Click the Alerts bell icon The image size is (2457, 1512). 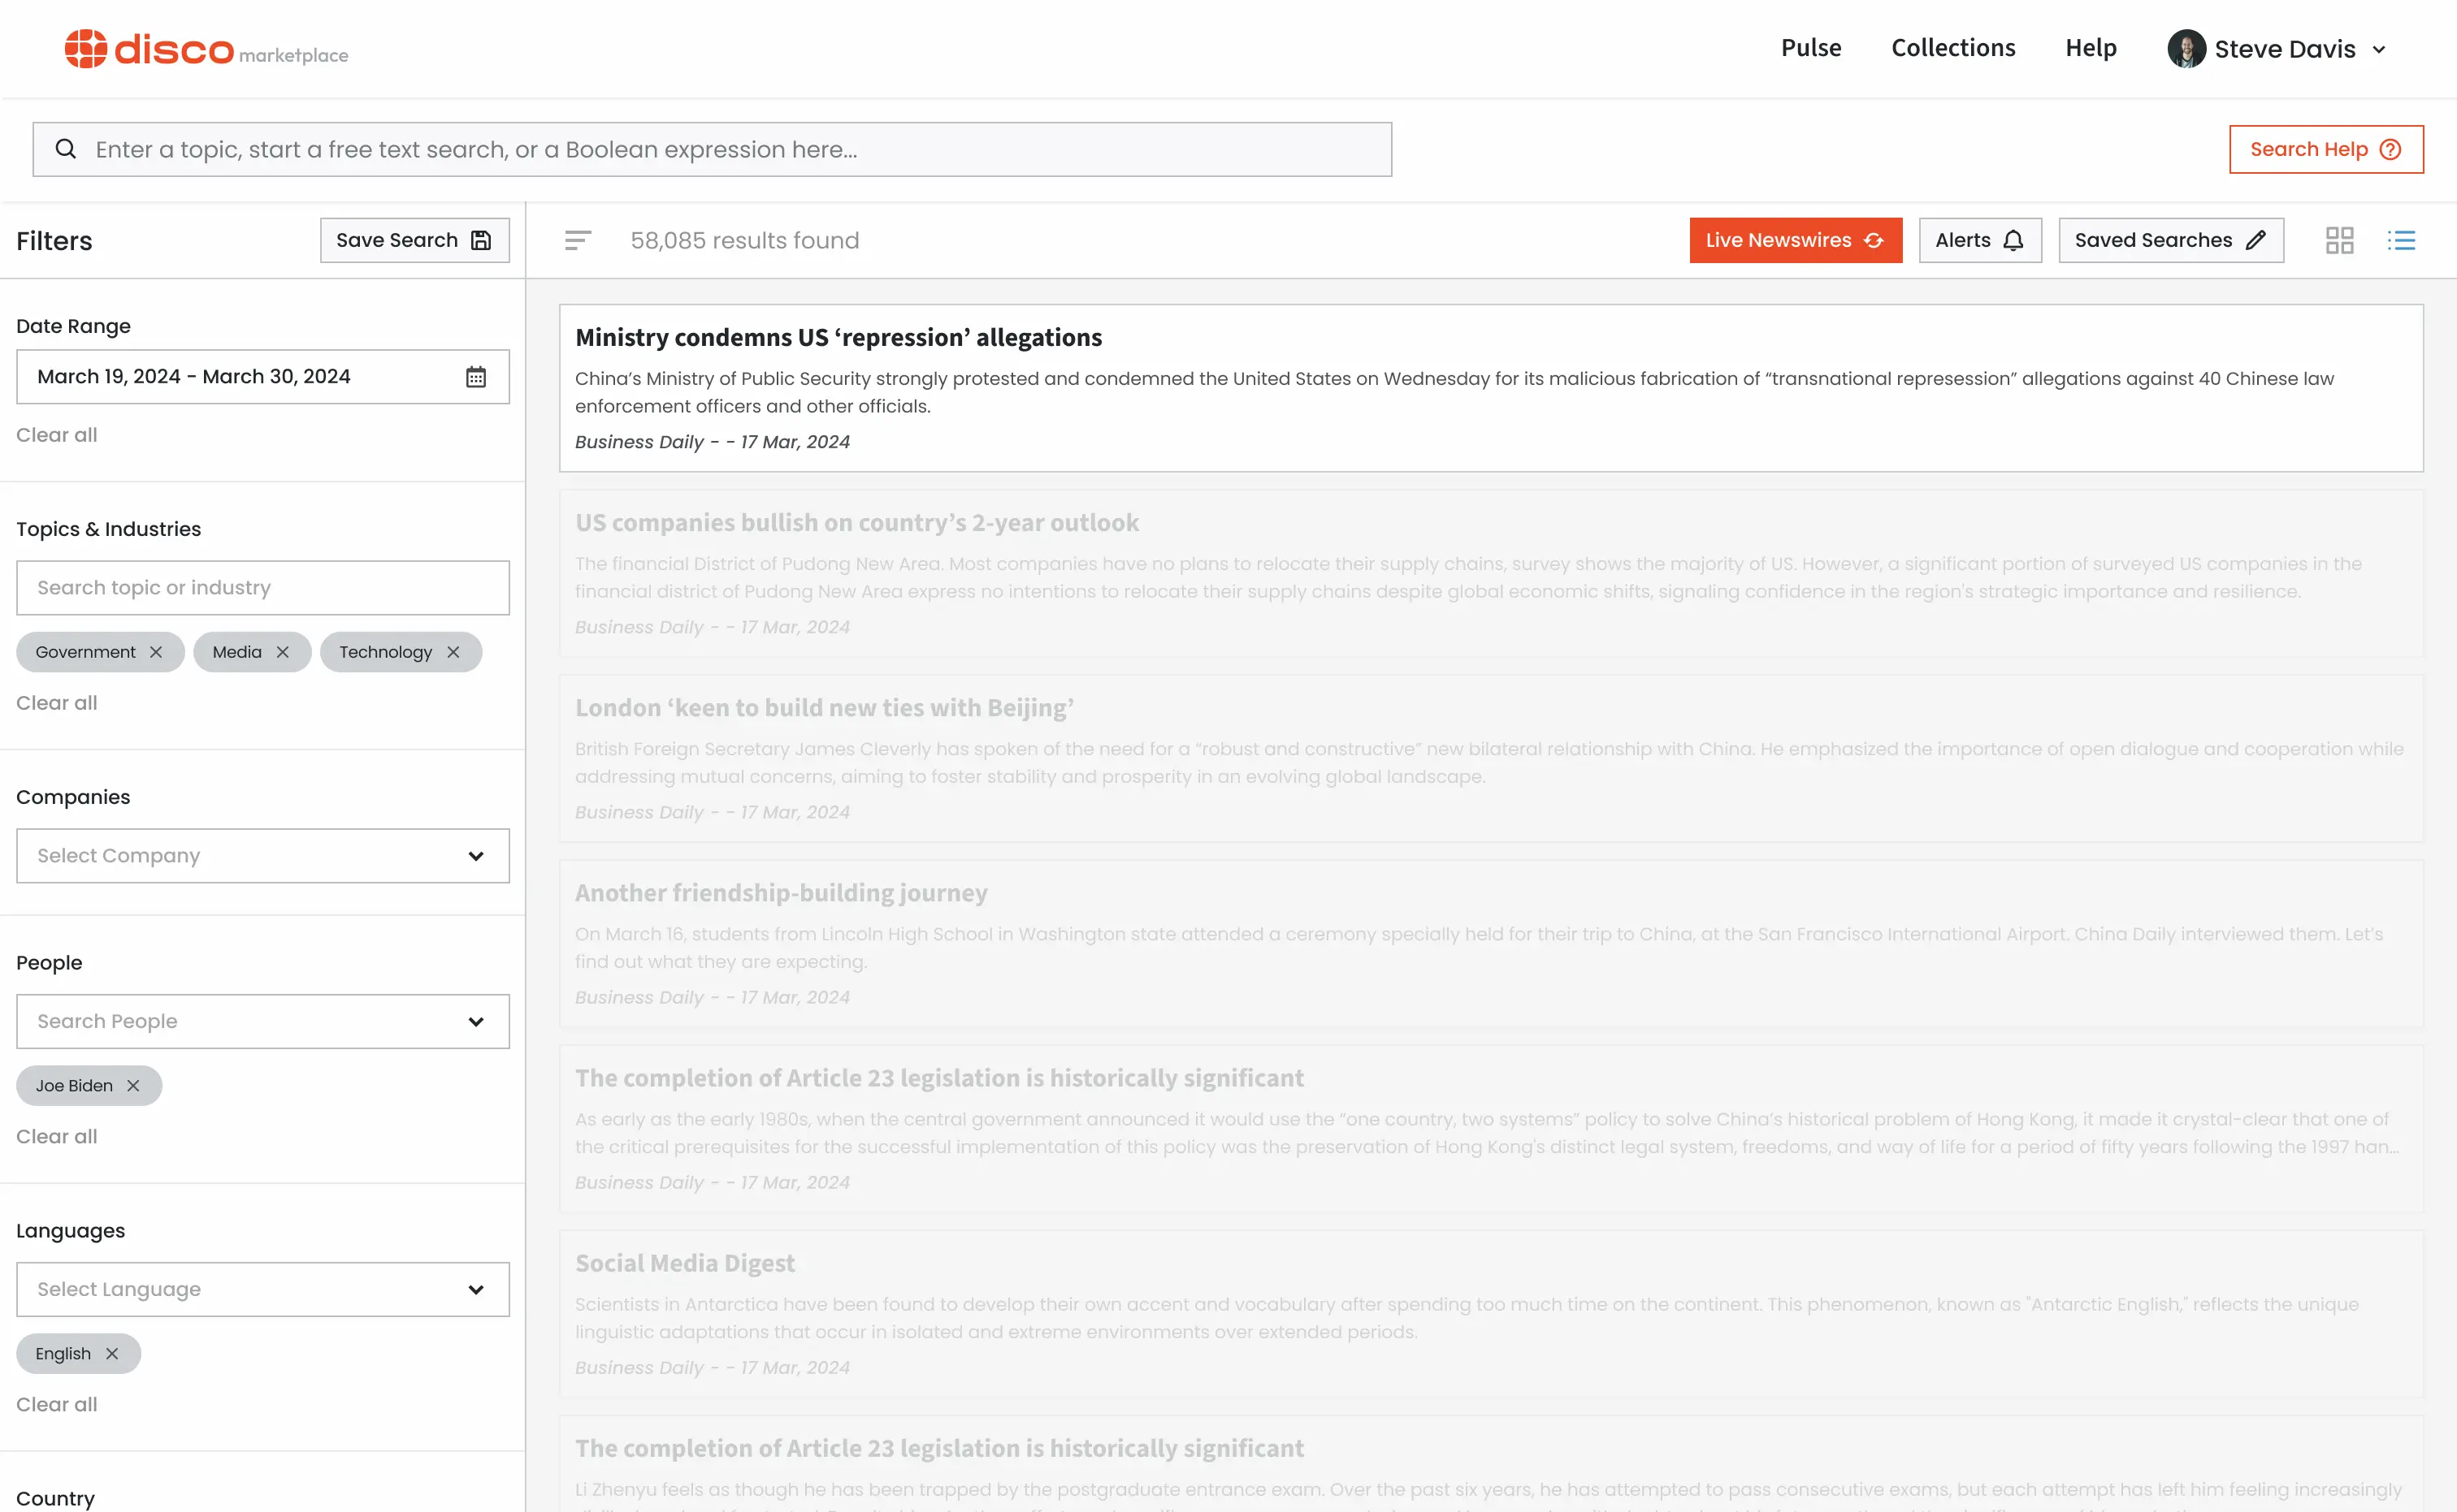[2015, 240]
